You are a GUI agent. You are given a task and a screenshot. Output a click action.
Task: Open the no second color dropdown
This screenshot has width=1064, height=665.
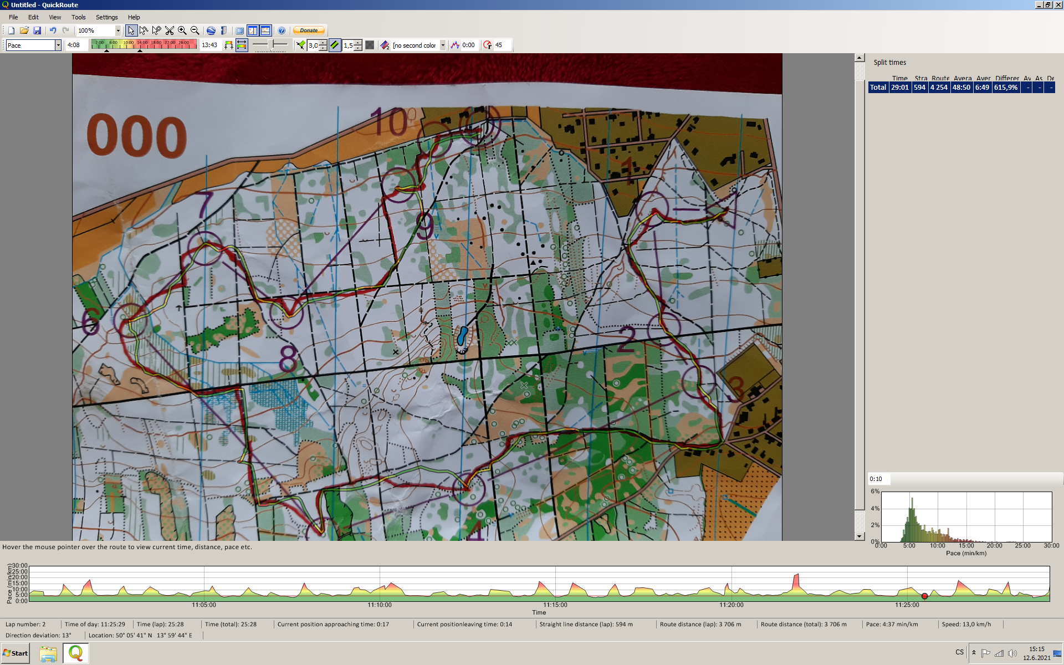coord(442,45)
